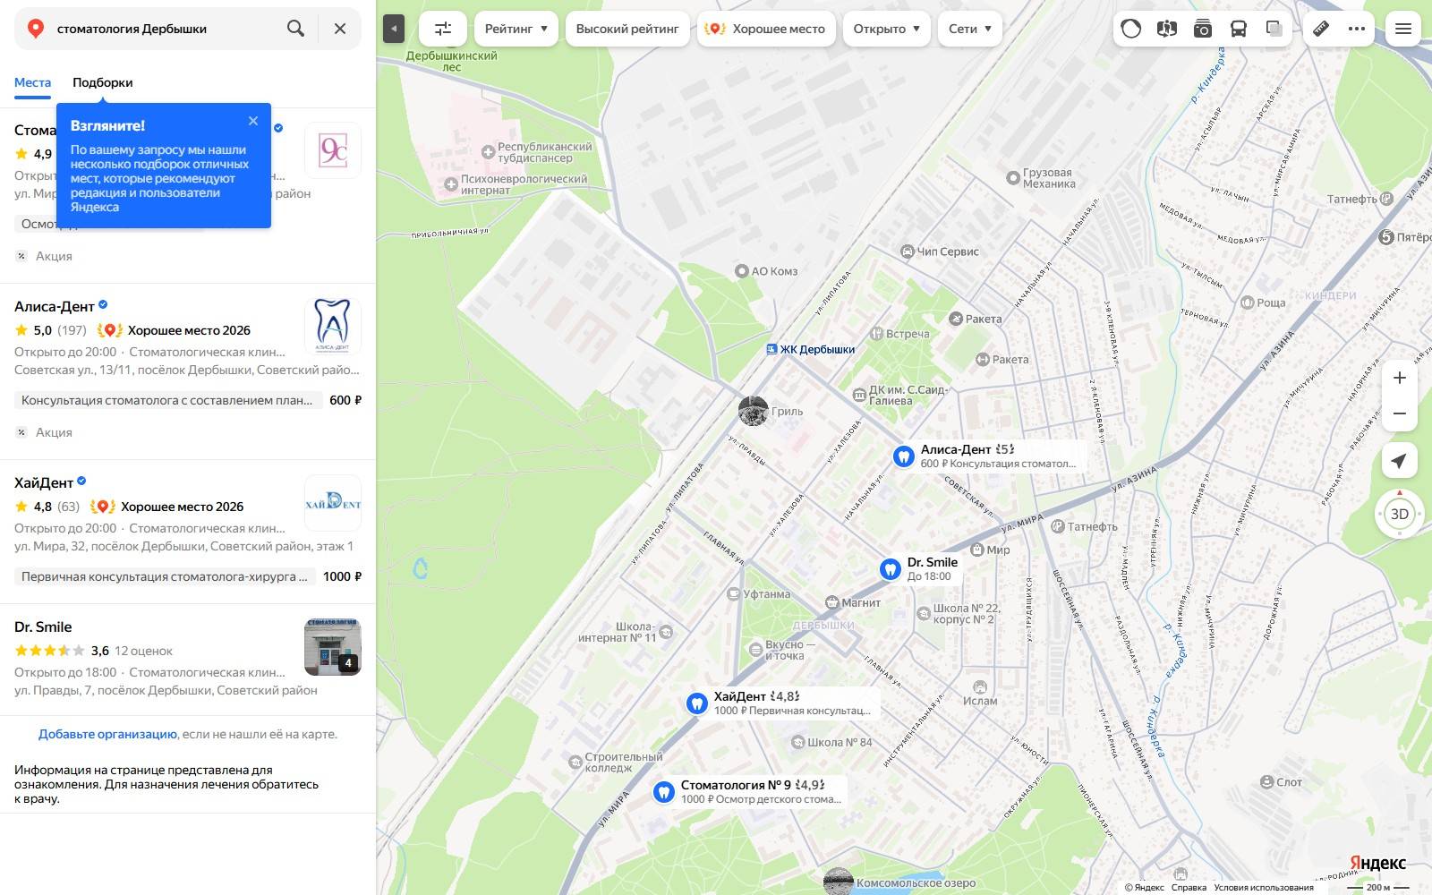Open the Условия использования footer link
The image size is (1432, 895).
(x=1264, y=888)
